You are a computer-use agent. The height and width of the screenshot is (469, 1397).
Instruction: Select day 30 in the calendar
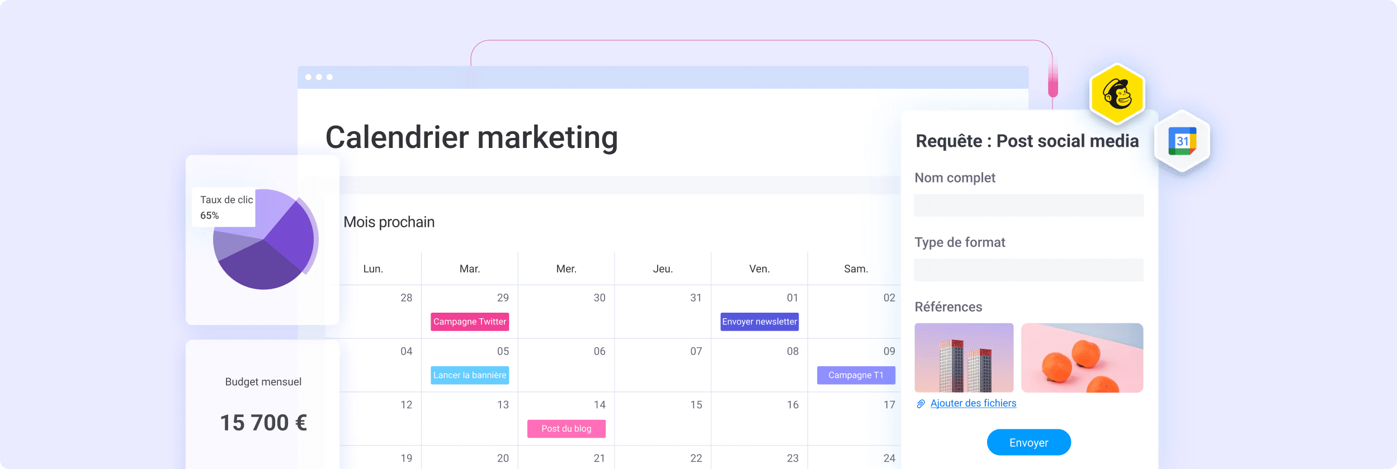(599, 298)
